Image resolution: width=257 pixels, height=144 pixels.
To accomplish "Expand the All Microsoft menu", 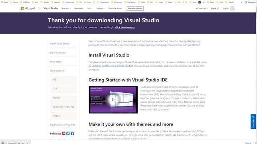I will (x=202, y=8).
